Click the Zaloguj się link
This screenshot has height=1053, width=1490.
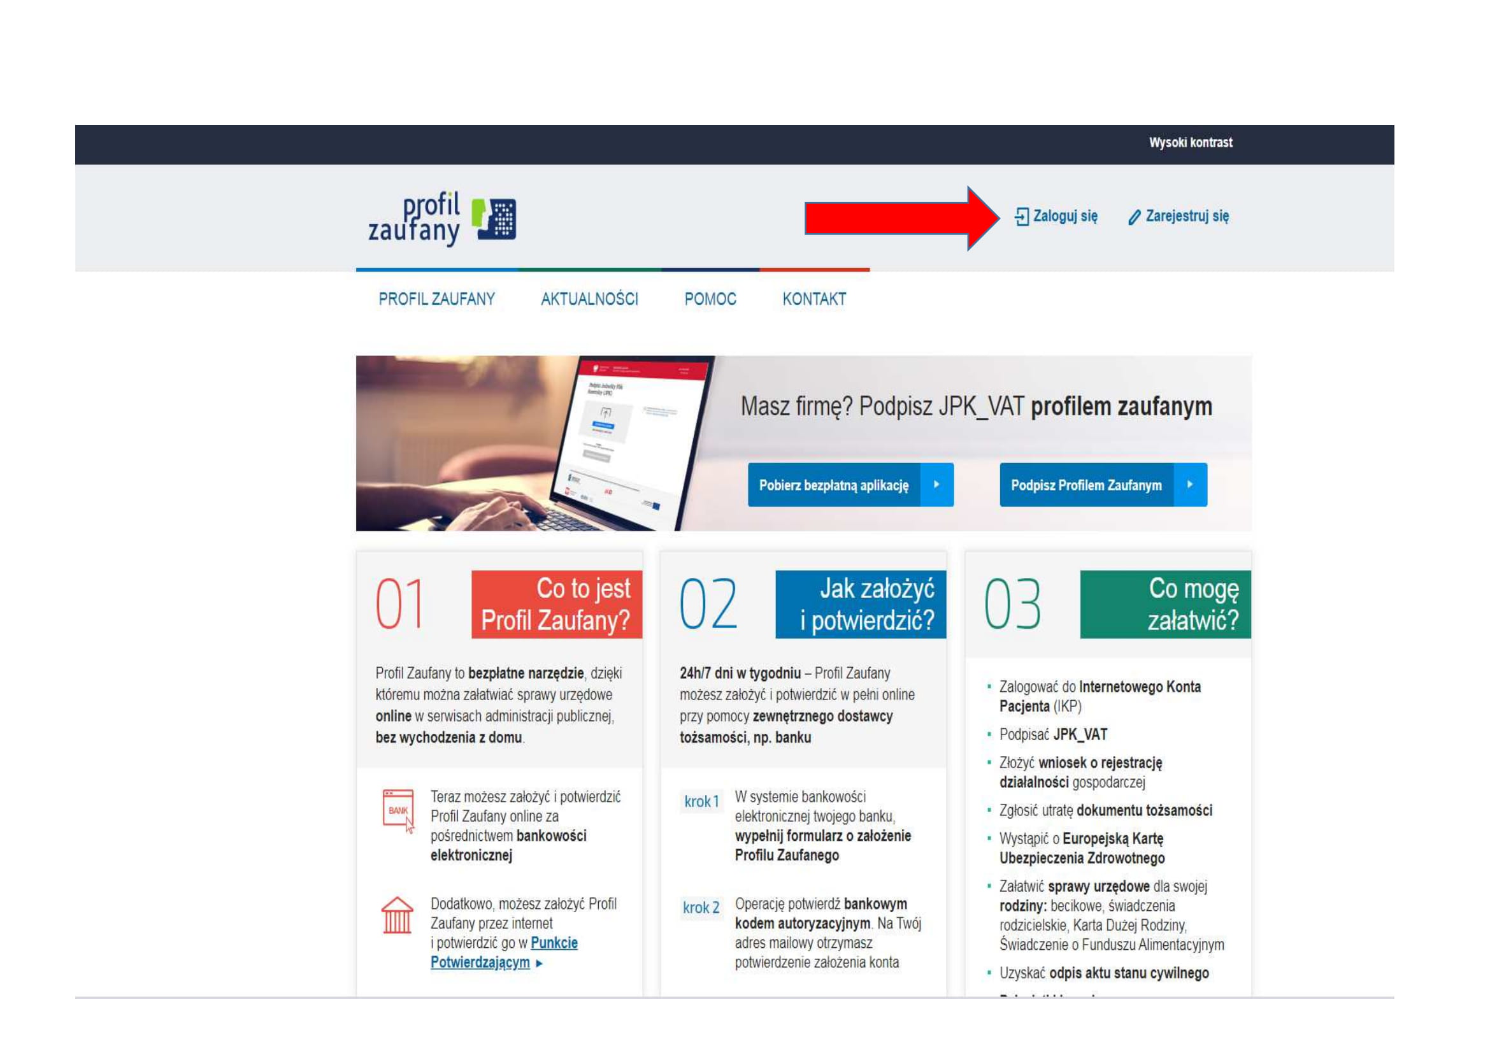1056,217
